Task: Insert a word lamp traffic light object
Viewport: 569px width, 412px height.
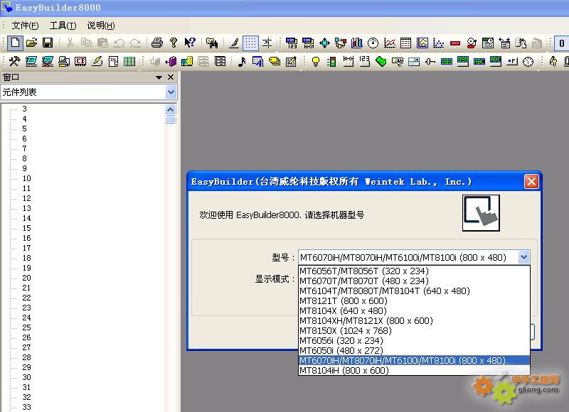Action: pyautogui.click(x=331, y=62)
